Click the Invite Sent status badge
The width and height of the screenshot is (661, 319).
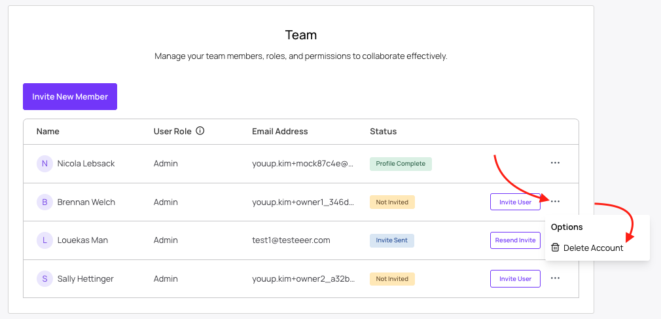(391, 240)
